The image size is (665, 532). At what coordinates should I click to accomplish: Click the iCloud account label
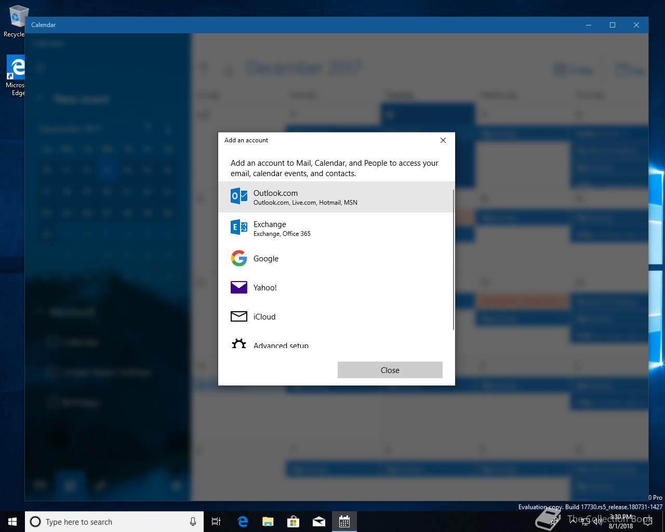264,317
